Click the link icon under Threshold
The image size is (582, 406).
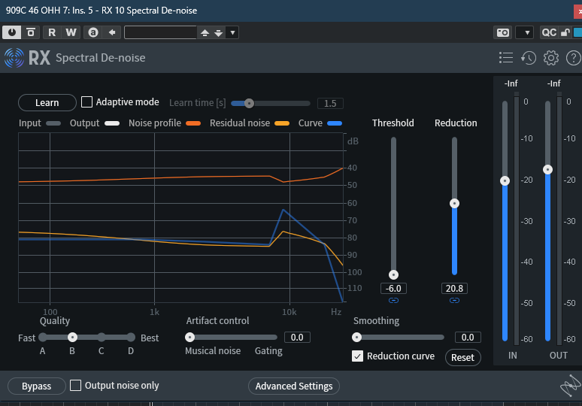tap(393, 301)
